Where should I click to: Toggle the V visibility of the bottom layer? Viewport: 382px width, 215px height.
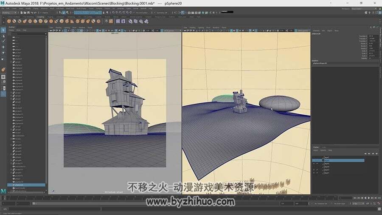click(314, 173)
